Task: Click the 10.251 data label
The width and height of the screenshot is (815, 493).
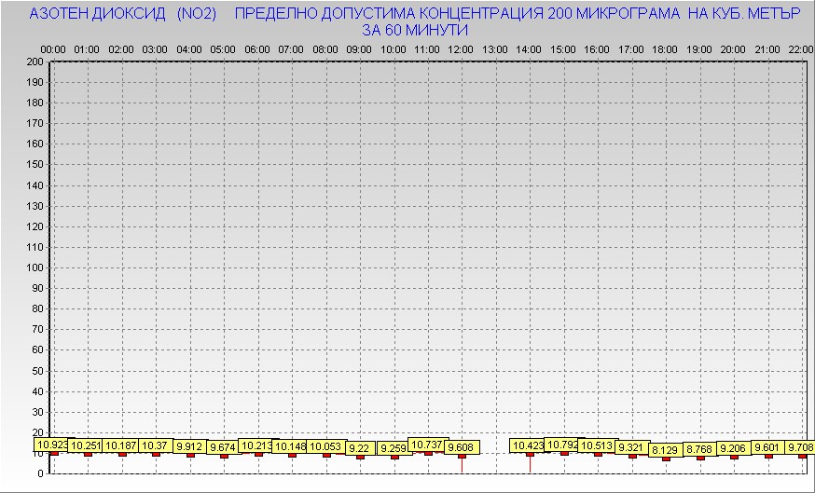Action: [x=87, y=446]
